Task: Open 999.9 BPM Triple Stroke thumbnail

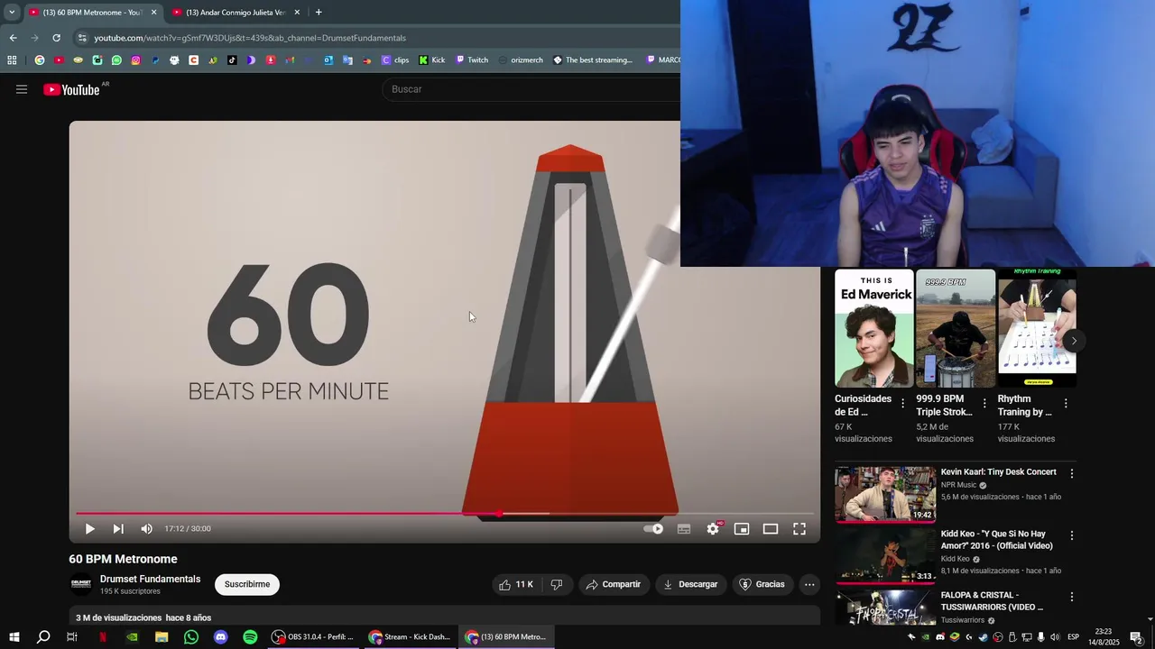Action: [956, 328]
